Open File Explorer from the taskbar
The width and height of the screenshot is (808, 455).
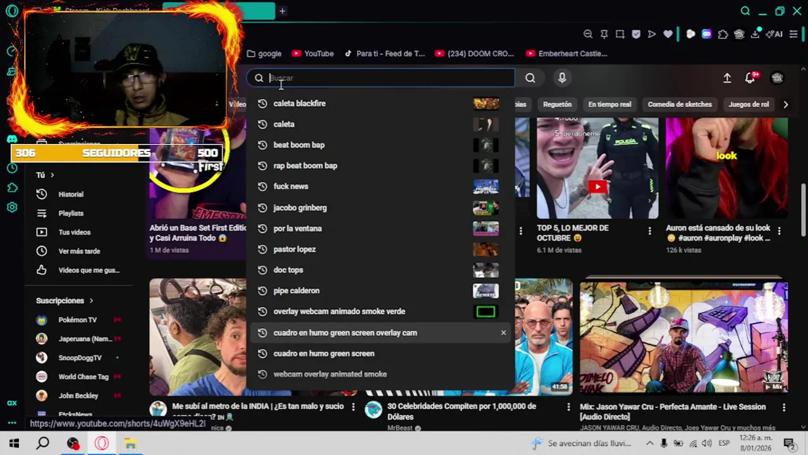130,443
